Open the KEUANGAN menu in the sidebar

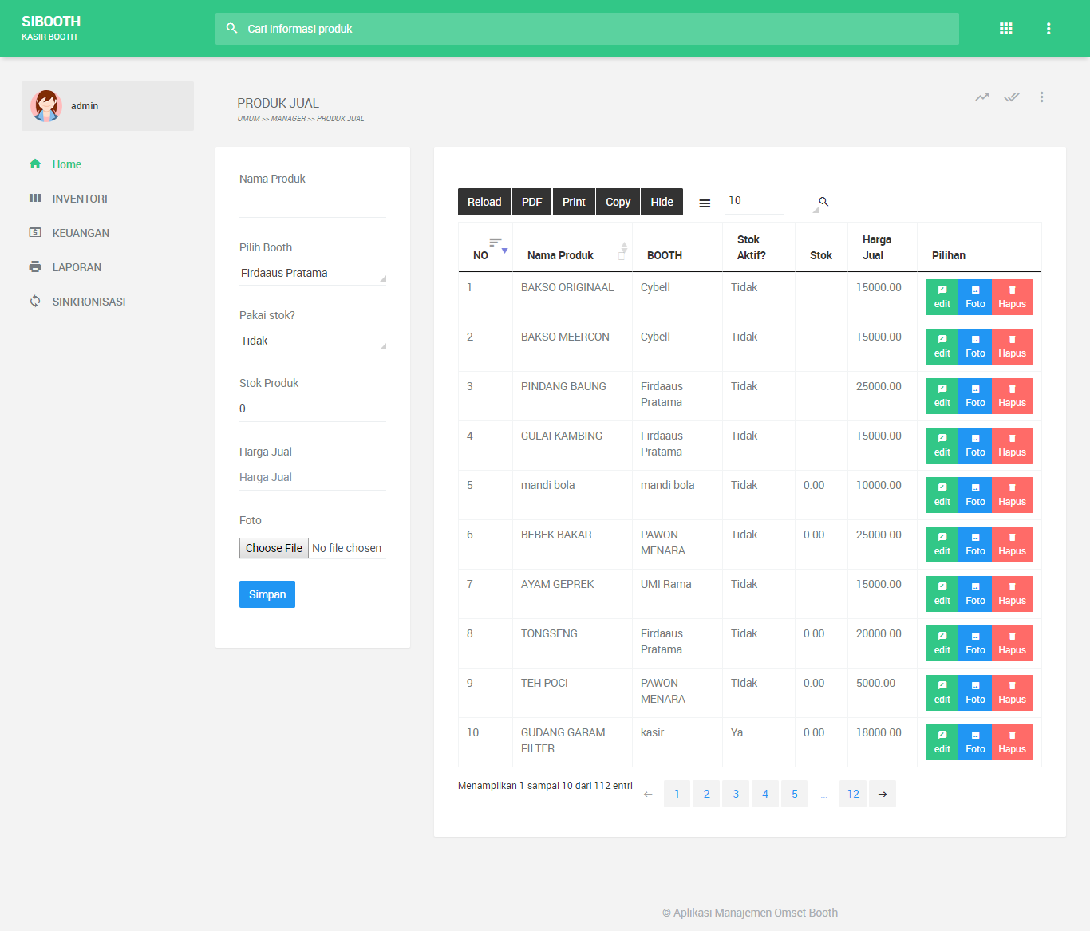(x=80, y=232)
